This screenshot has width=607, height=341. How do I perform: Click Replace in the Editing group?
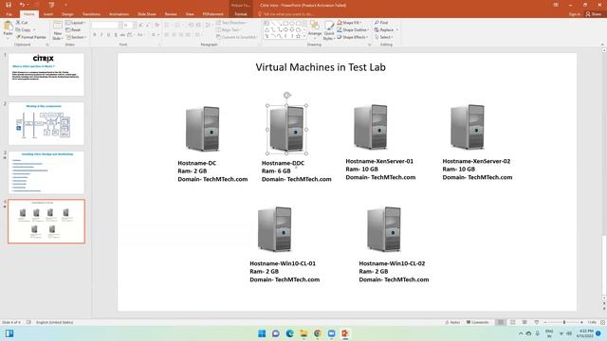tap(386, 29)
